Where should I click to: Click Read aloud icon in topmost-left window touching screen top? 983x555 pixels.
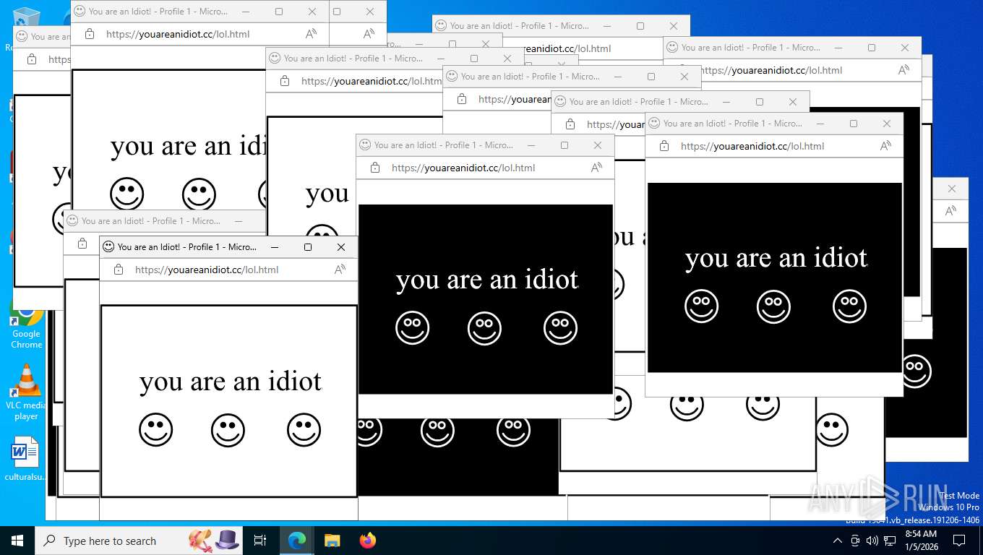coord(311,34)
